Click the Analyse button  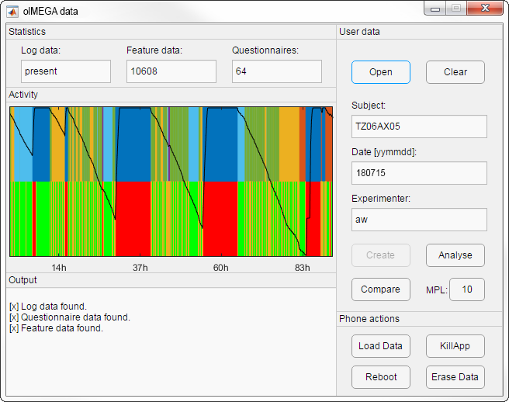tap(455, 255)
